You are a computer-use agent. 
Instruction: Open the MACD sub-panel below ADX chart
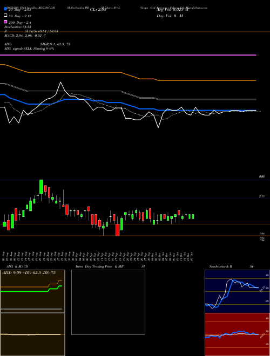coord(32,334)
